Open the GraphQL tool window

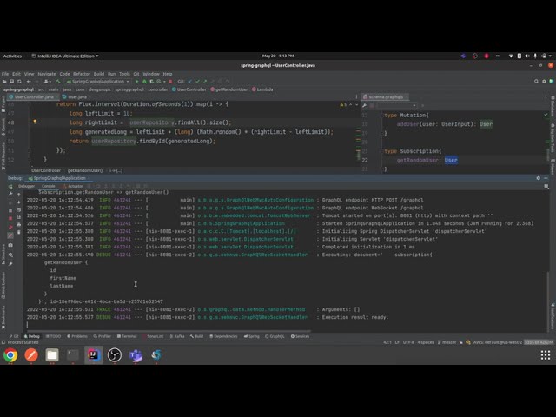point(275,336)
